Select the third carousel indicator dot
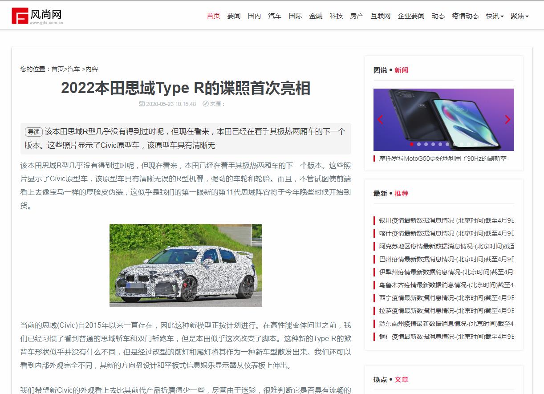Viewport: 544px width, 394px height. pyautogui.click(x=426, y=144)
